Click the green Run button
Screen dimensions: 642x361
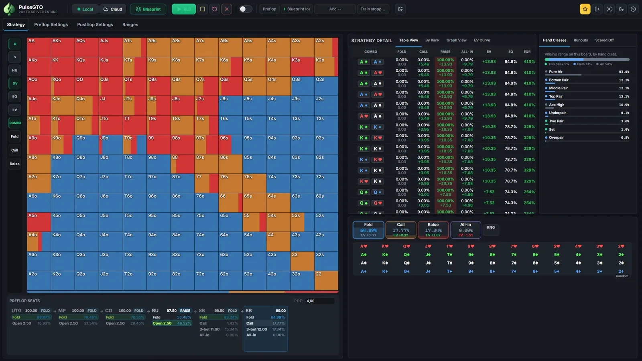pos(184,9)
